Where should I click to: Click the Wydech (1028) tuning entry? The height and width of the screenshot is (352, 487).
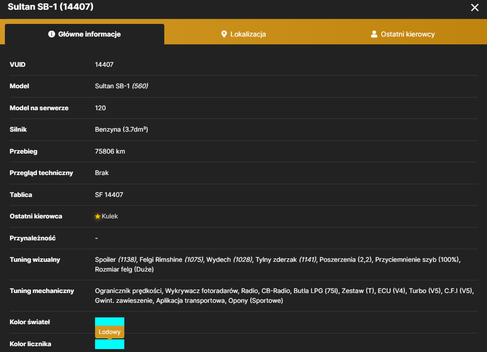[229, 260]
